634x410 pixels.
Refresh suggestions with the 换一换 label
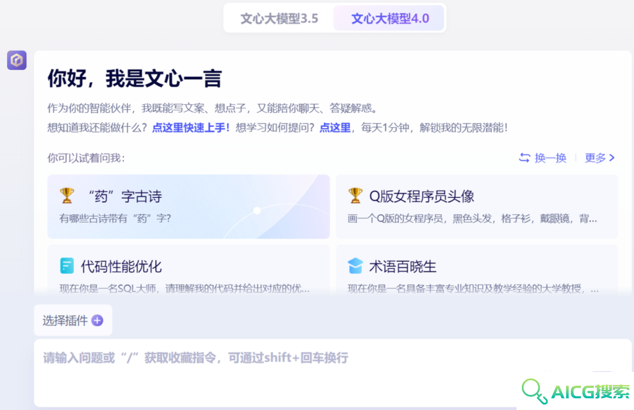[x=550, y=157]
